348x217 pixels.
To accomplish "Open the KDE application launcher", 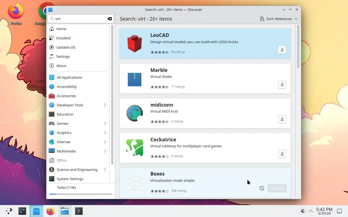I will [9, 211].
